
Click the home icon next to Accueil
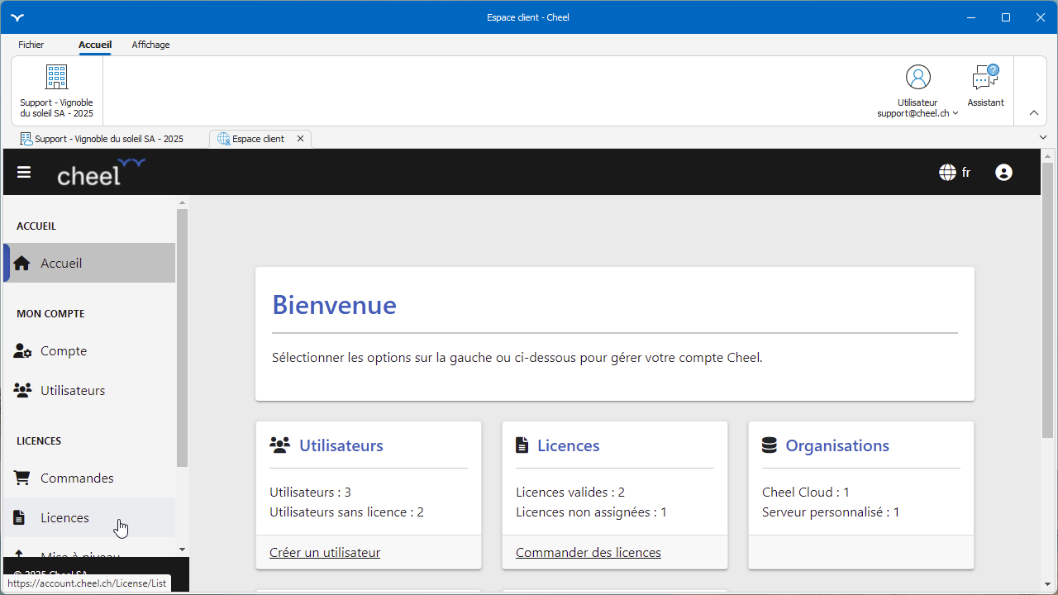[22, 263]
